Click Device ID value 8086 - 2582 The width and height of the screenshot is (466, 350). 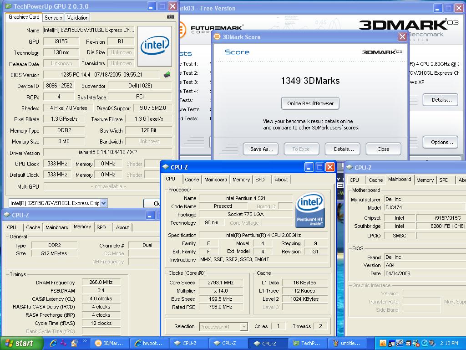59,86
